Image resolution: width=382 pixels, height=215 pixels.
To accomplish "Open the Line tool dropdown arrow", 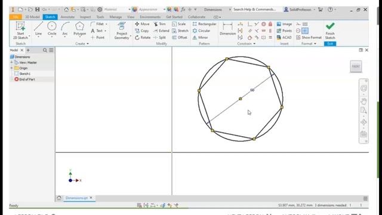I will [38, 37].
